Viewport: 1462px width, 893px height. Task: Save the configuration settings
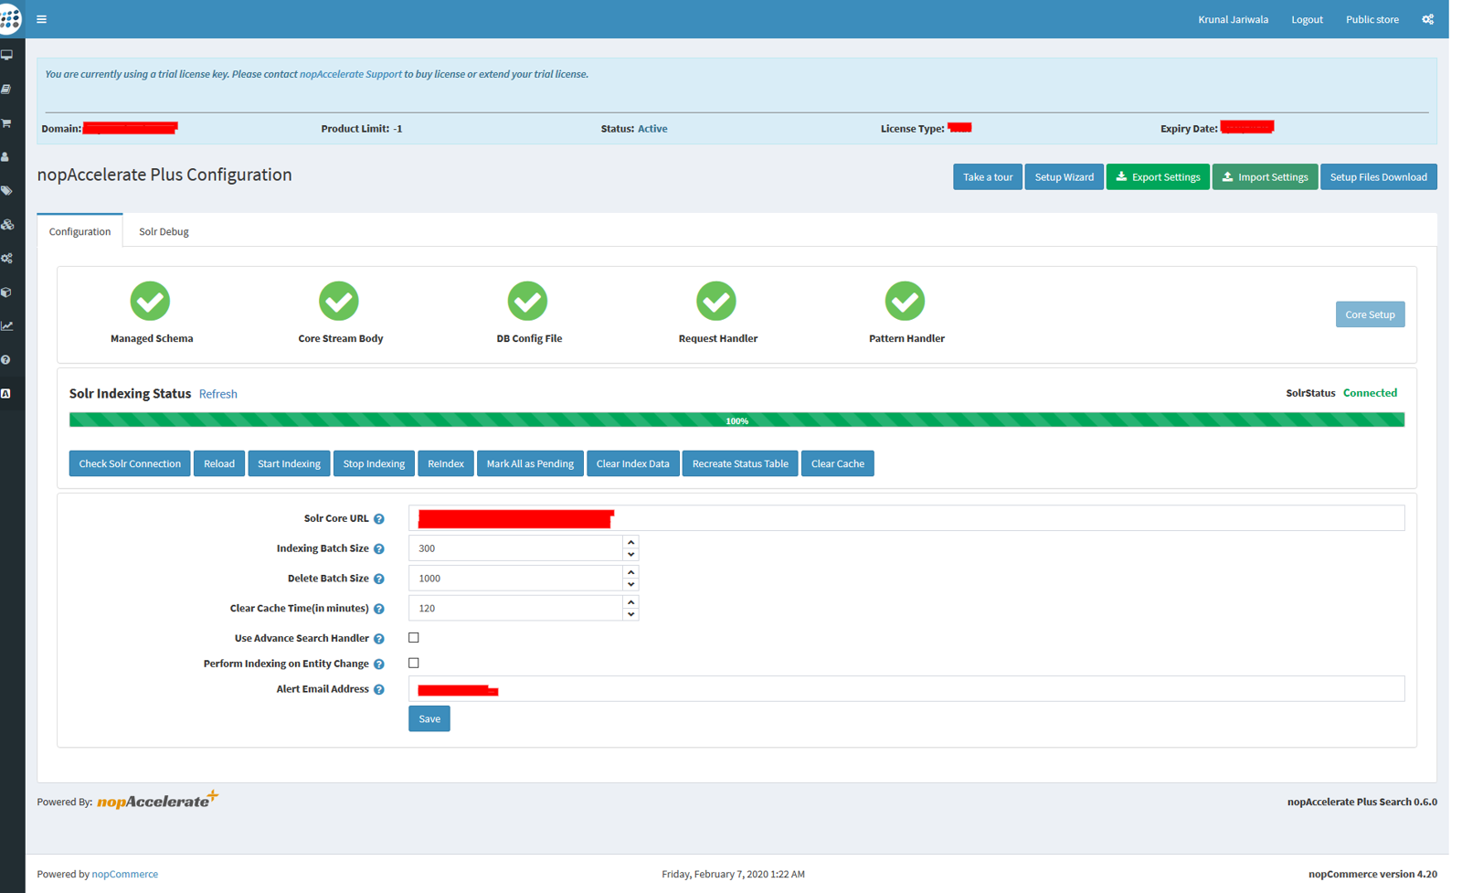[x=429, y=719]
